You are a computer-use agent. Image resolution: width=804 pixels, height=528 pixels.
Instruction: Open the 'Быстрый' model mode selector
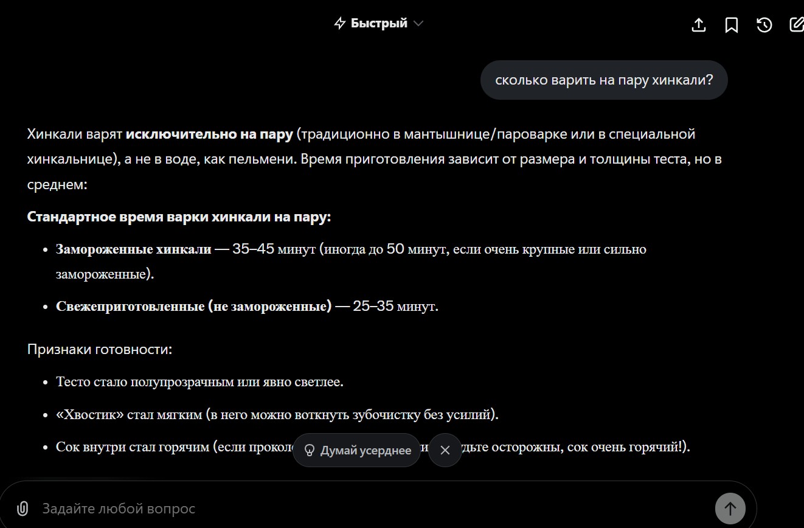click(379, 24)
